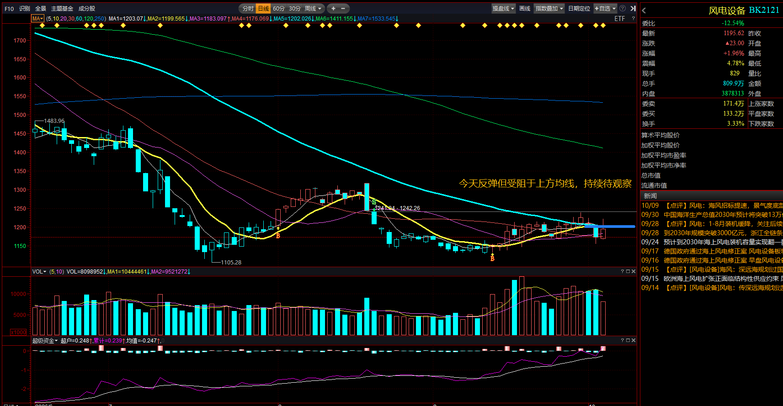Click the first yellow diamond event marker
The width and height of the screenshot is (783, 406).
[42, 26]
